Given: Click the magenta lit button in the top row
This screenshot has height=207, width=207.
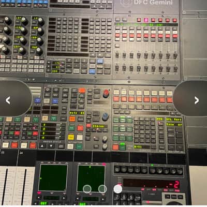Looking at the screenshot, I should (x=146, y=20).
